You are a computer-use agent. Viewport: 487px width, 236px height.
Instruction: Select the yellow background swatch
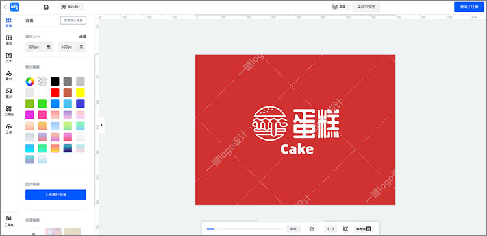[x=81, y=93]
